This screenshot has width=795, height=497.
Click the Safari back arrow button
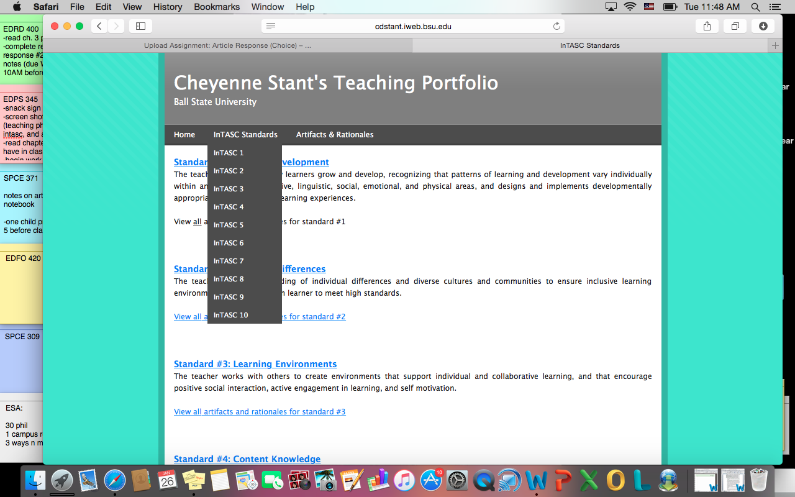(99, 26)
